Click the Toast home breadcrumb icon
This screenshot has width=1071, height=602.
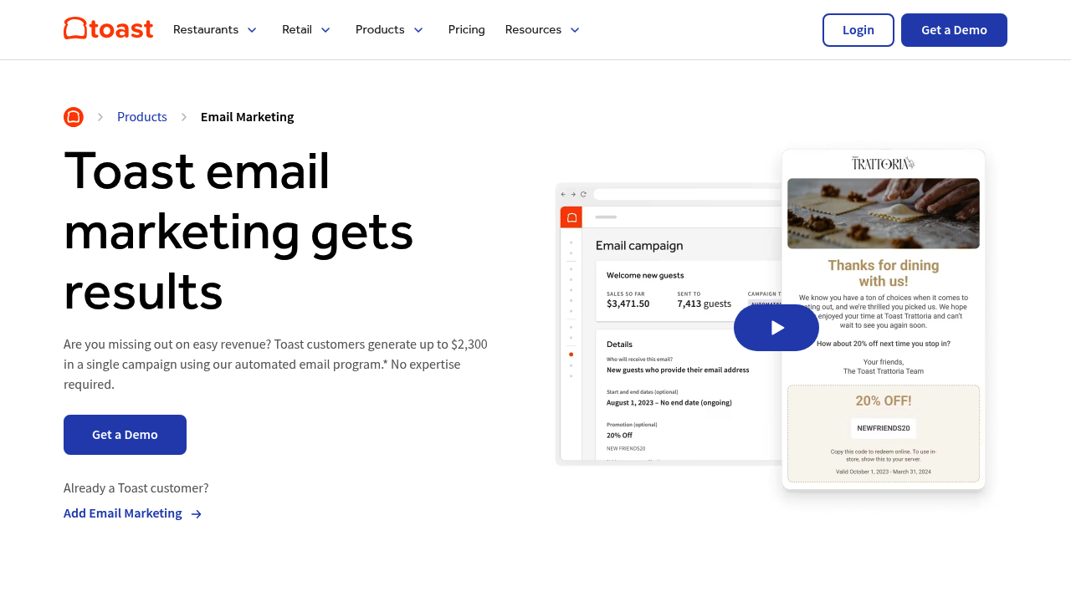tap(74, 117)
